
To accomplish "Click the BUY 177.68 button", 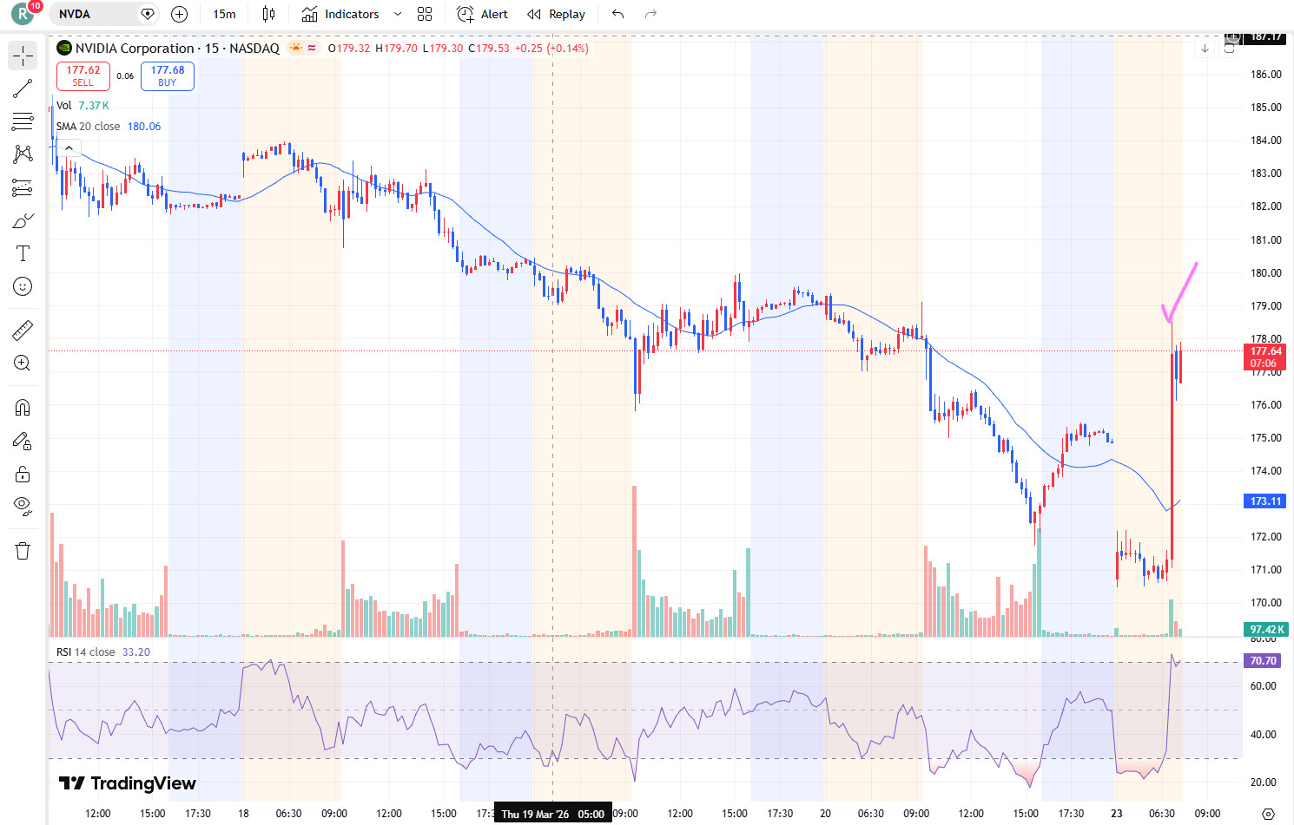I will coord(168,76).
